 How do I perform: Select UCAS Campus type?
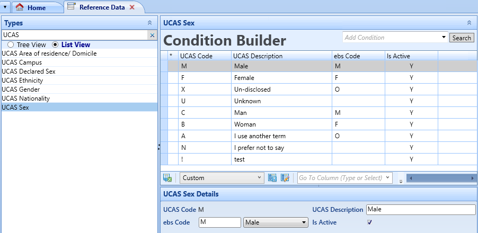[79, 62]
